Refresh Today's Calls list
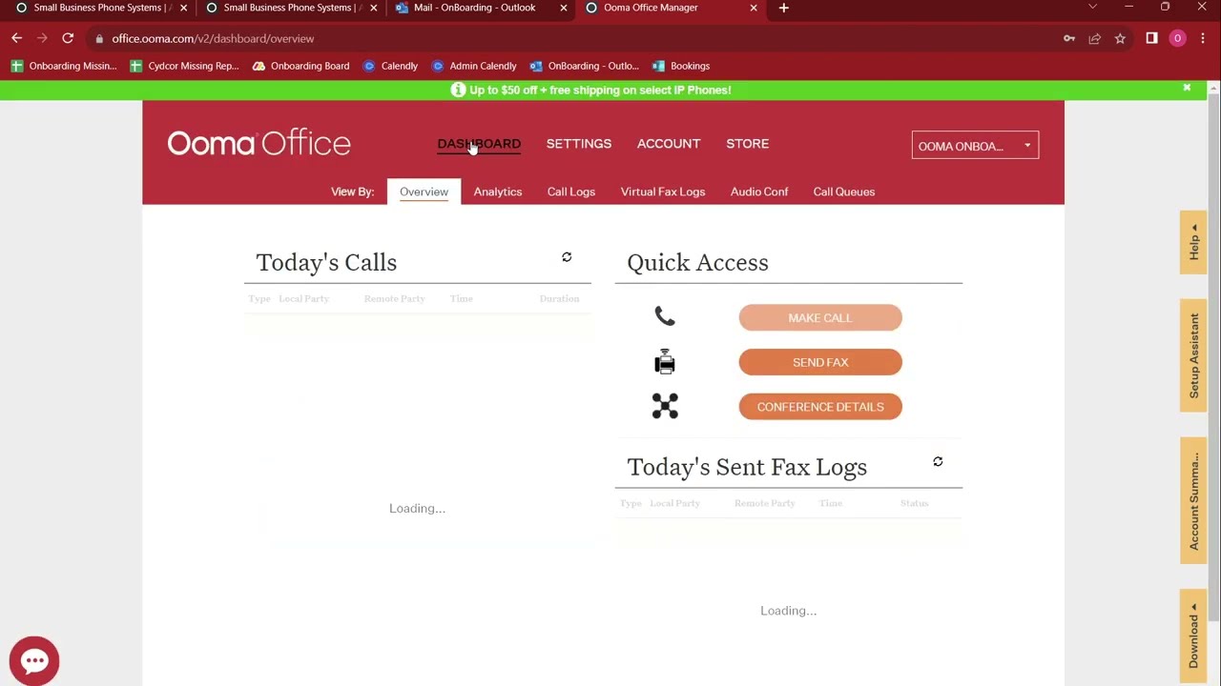This screenshot has width=1221, height=686. [x=567, y=257]
